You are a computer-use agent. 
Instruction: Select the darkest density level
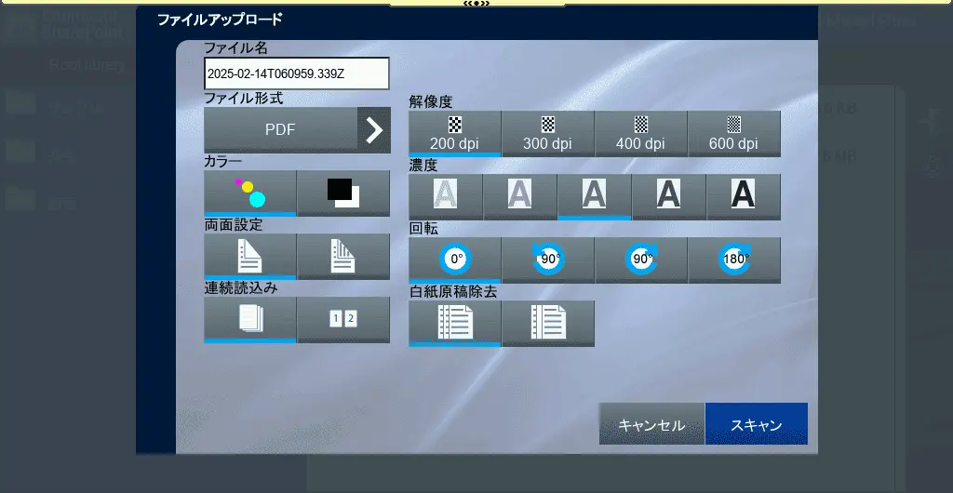pos(743,196)
